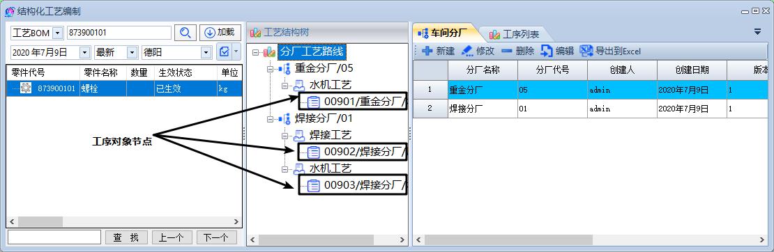
Task: Click the 创建人 column header
Action: coord(622,70)
